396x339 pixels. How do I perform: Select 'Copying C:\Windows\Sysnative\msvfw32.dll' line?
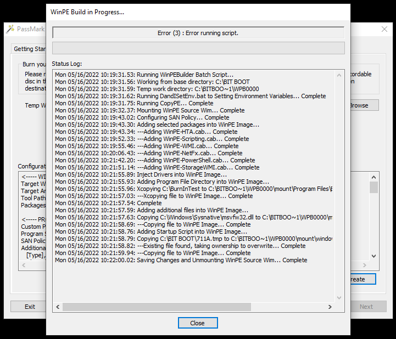[194, 217]
